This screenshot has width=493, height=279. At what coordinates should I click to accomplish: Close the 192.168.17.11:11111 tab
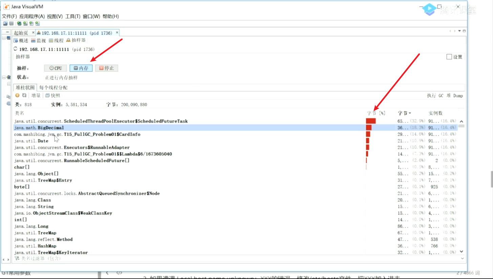pos(117,33)
